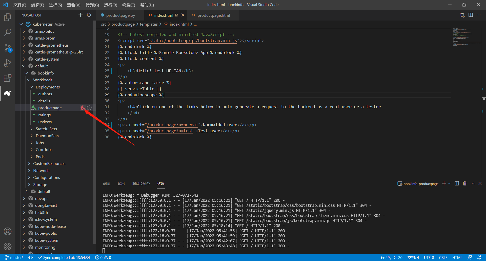This screenshot has height=261, width=486.
Task: Open productpage settings gear icon
Action: tap(89, 108)
